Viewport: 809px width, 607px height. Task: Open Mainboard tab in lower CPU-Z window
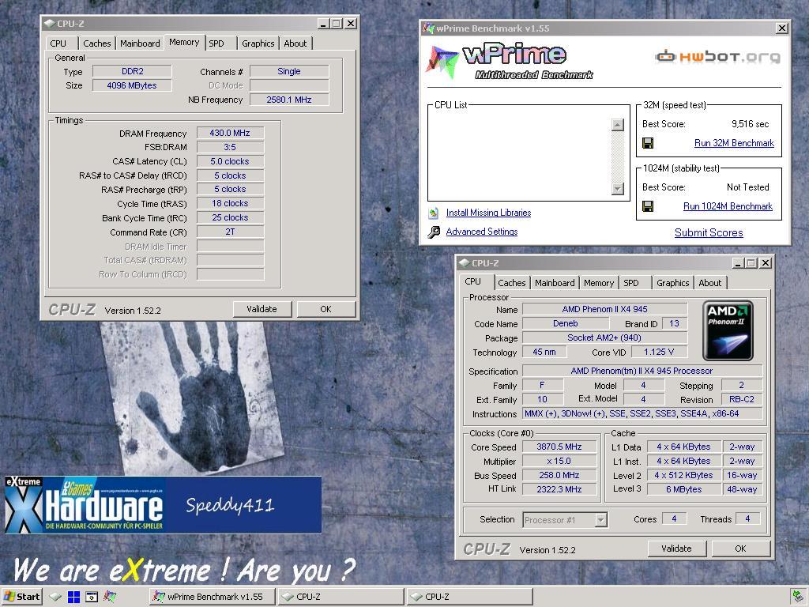[x=555, y=283]
